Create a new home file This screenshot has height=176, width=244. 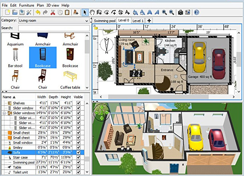click(x=8, y=12)
